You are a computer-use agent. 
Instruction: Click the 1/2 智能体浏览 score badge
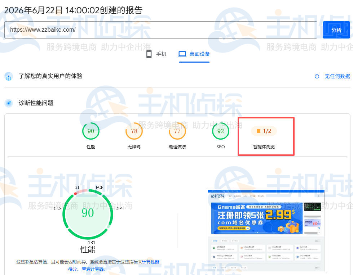click(264, 131)
